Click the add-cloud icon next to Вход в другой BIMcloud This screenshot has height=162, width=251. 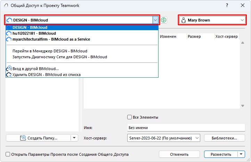(9, 68)
